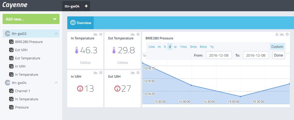Click ttn-gw04 device icon in sidebar
The height and width of the screenshot is (120, 294).
coord(7,83)
